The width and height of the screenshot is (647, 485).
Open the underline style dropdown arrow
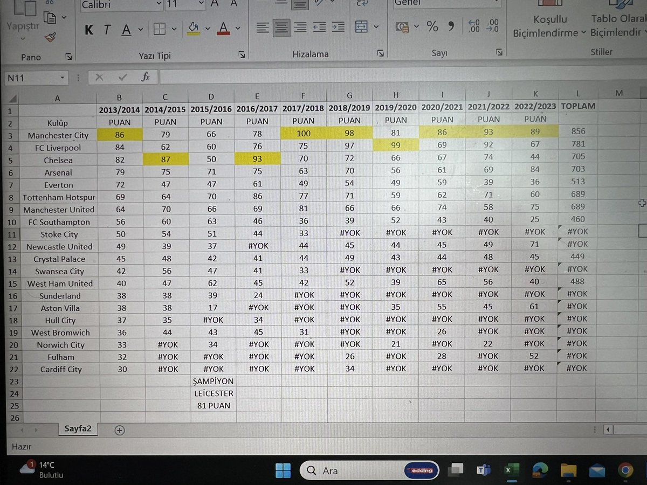tap(140, 30)
